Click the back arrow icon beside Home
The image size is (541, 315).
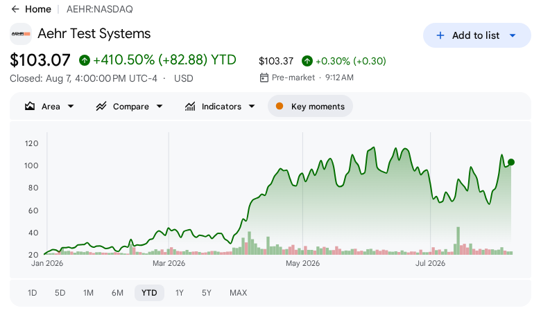15,9
